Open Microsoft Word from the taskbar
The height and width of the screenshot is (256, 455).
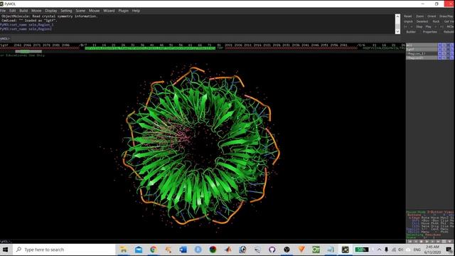(183, 250)
